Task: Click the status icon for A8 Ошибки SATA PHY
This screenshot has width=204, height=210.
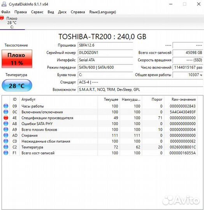Action: (x=6, y=124)
